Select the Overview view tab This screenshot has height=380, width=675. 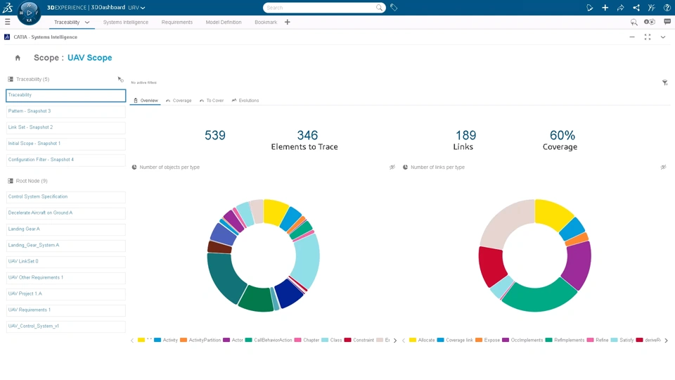(x=146, y=101)
